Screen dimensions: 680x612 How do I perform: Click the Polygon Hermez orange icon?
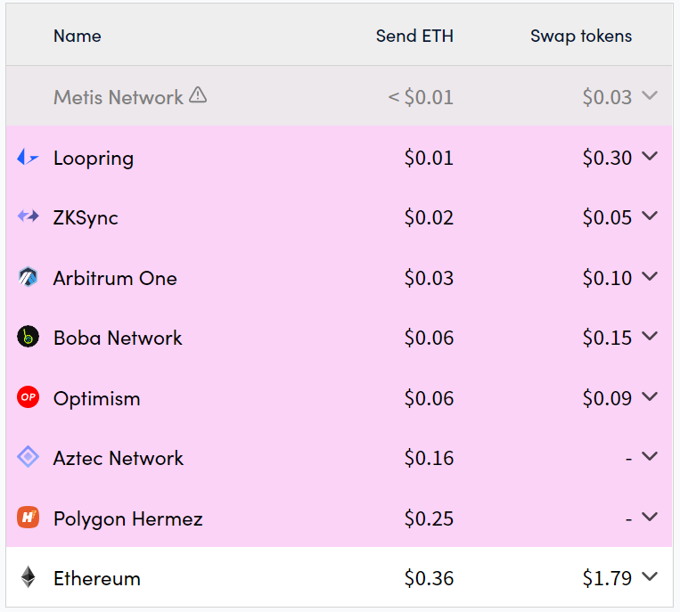point(28,518)
